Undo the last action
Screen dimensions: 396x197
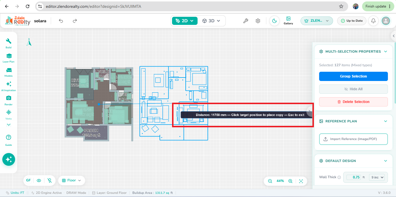coord(61,21)
